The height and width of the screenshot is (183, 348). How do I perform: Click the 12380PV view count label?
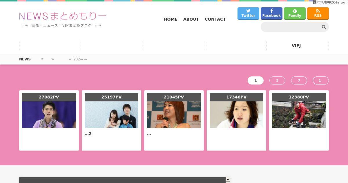[x=299, y=97]
